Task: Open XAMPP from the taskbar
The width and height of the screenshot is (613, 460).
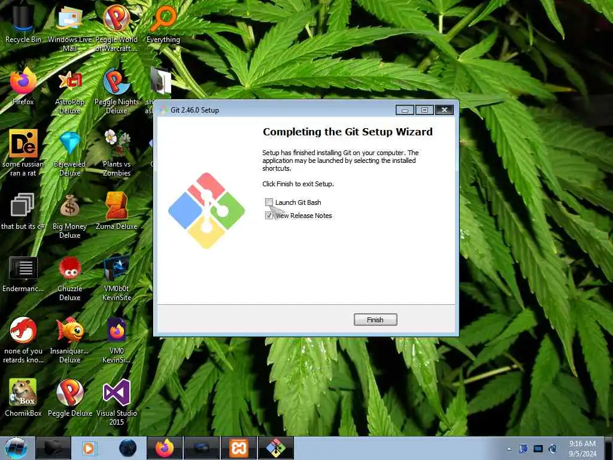Action: [x=239, y=448]
